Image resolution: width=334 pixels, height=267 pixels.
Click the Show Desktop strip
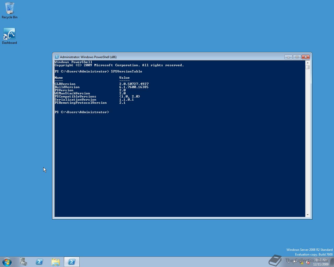332,262
